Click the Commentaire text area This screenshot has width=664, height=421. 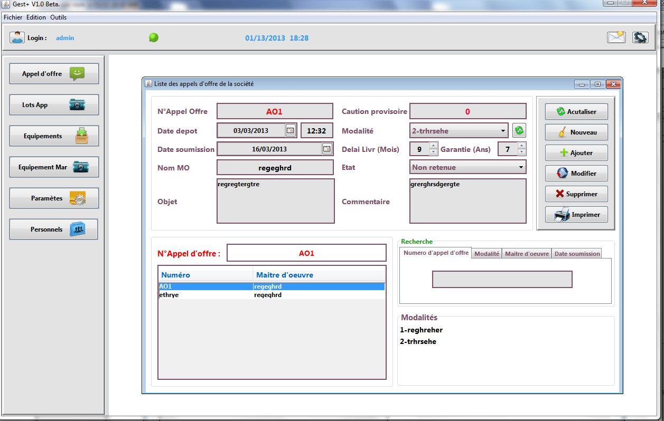[468, 201]
